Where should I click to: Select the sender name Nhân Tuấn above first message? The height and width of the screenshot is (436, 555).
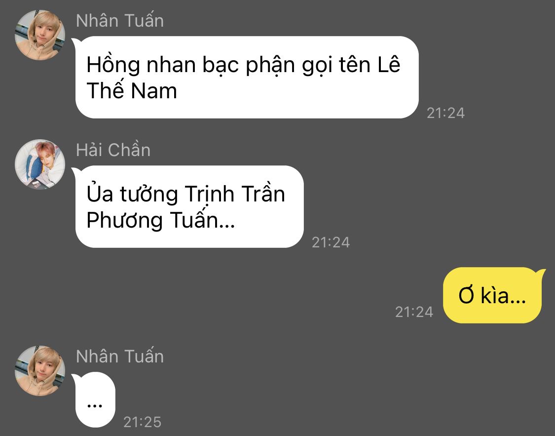pos(120,21)
